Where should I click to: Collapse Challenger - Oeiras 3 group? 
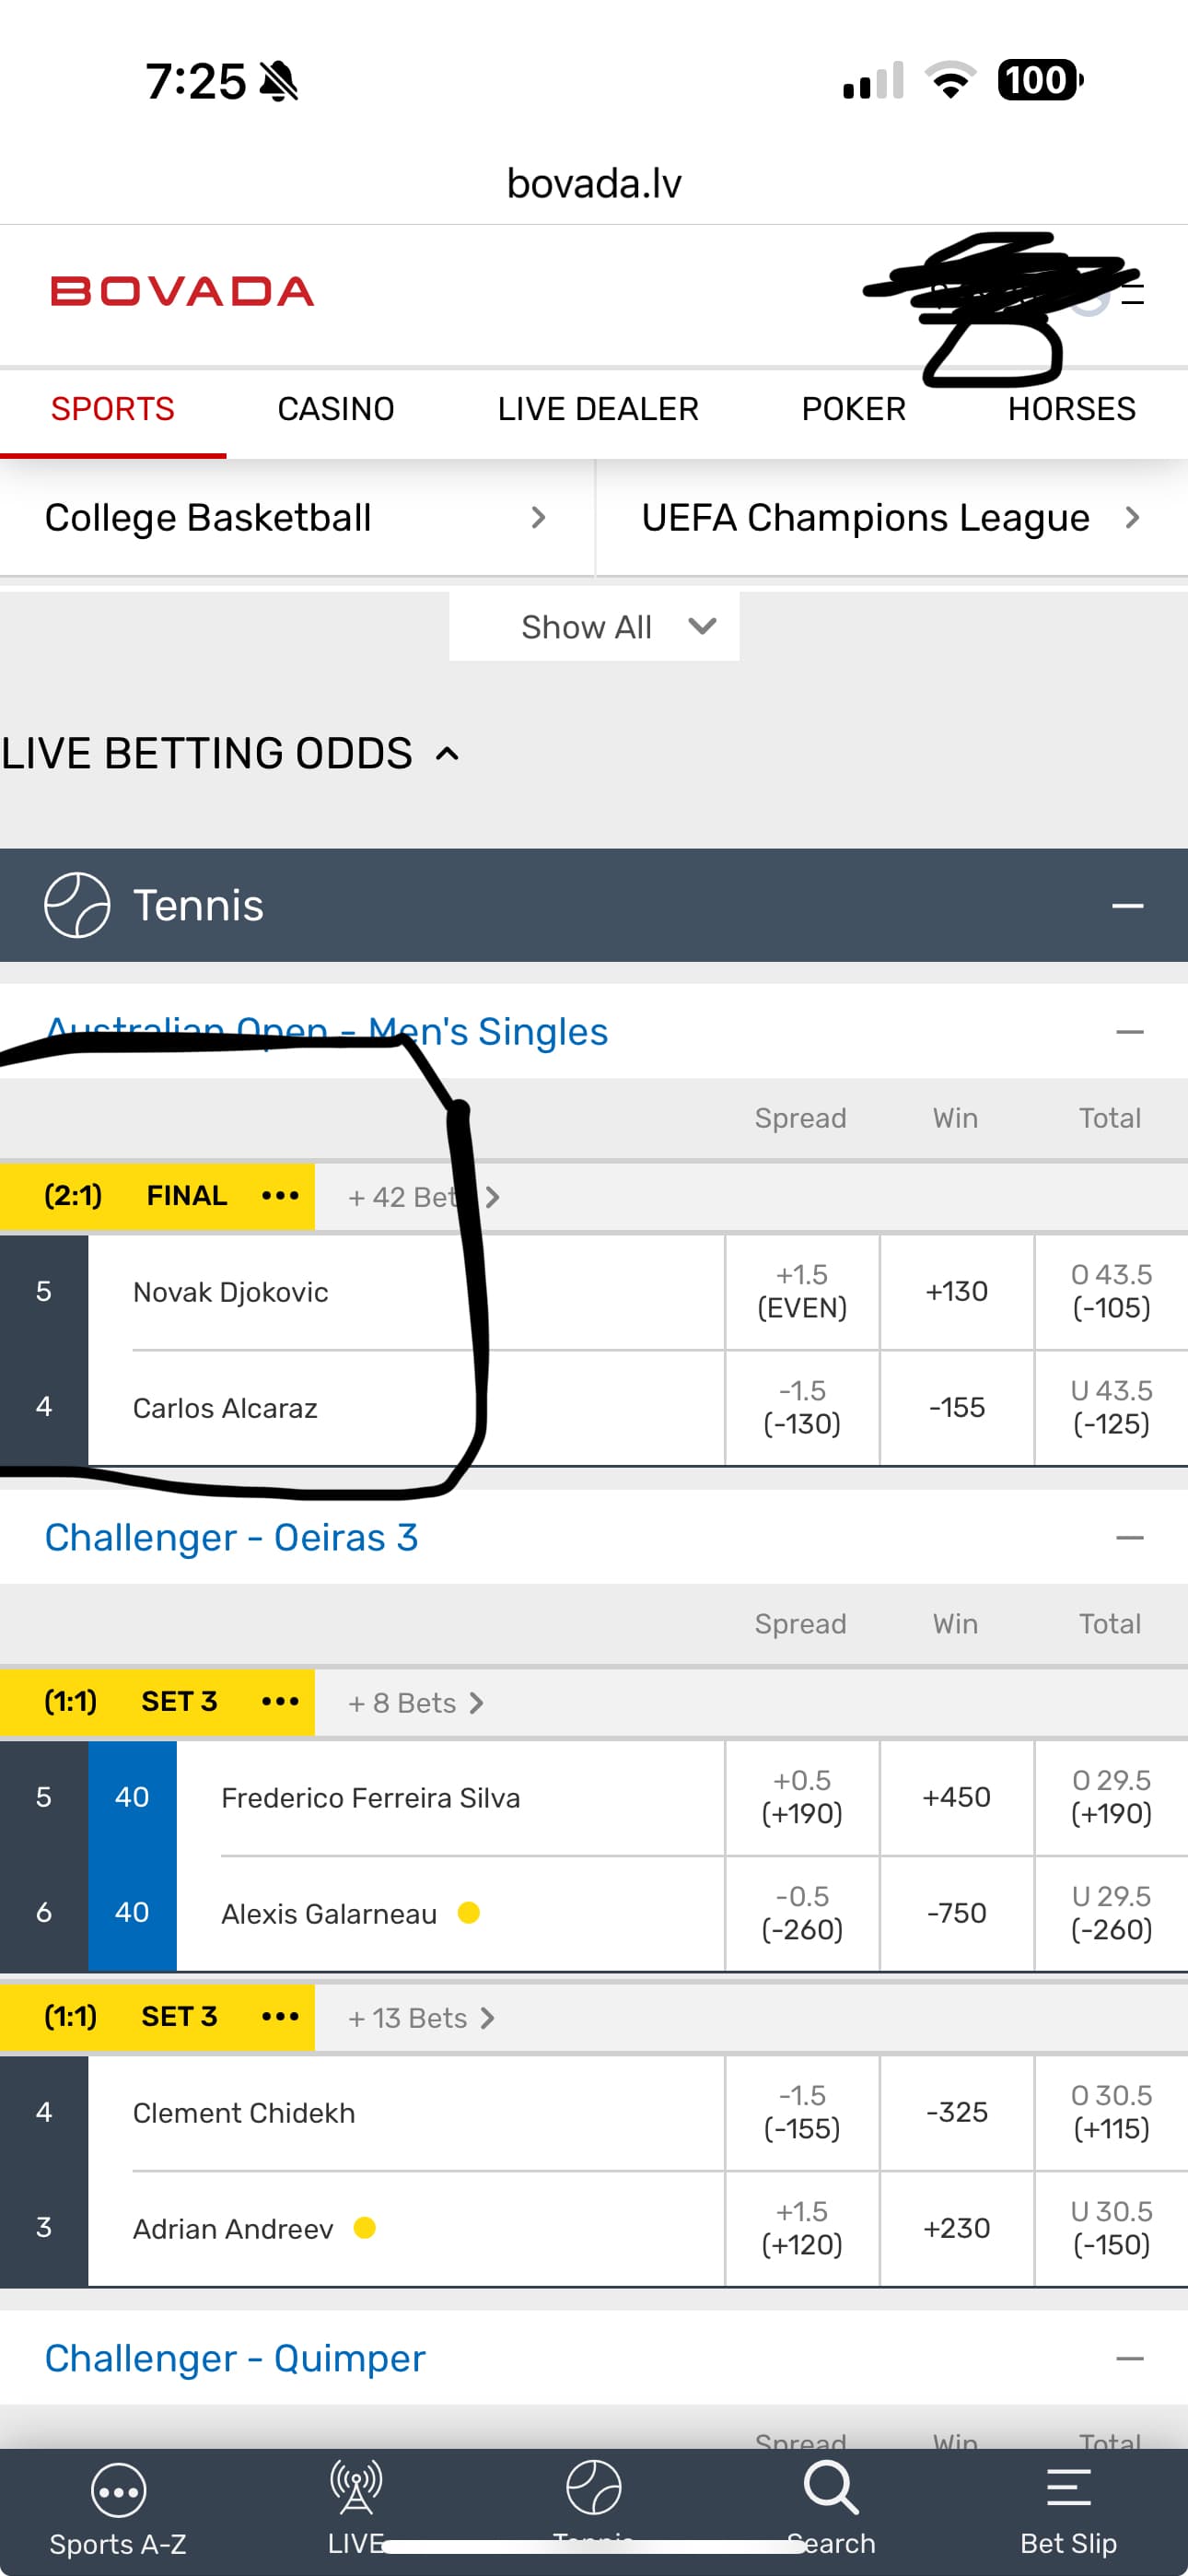coord(1129,1538)
